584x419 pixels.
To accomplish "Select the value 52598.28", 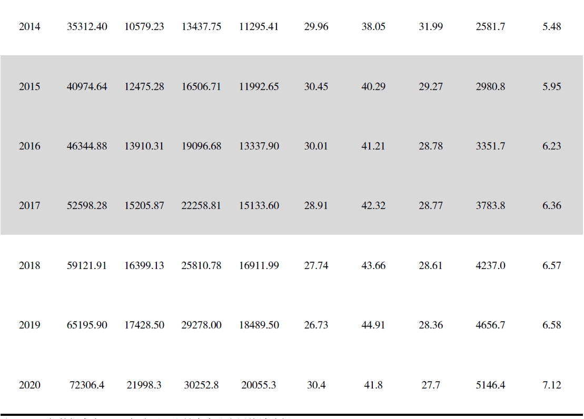I will (87, 206).
